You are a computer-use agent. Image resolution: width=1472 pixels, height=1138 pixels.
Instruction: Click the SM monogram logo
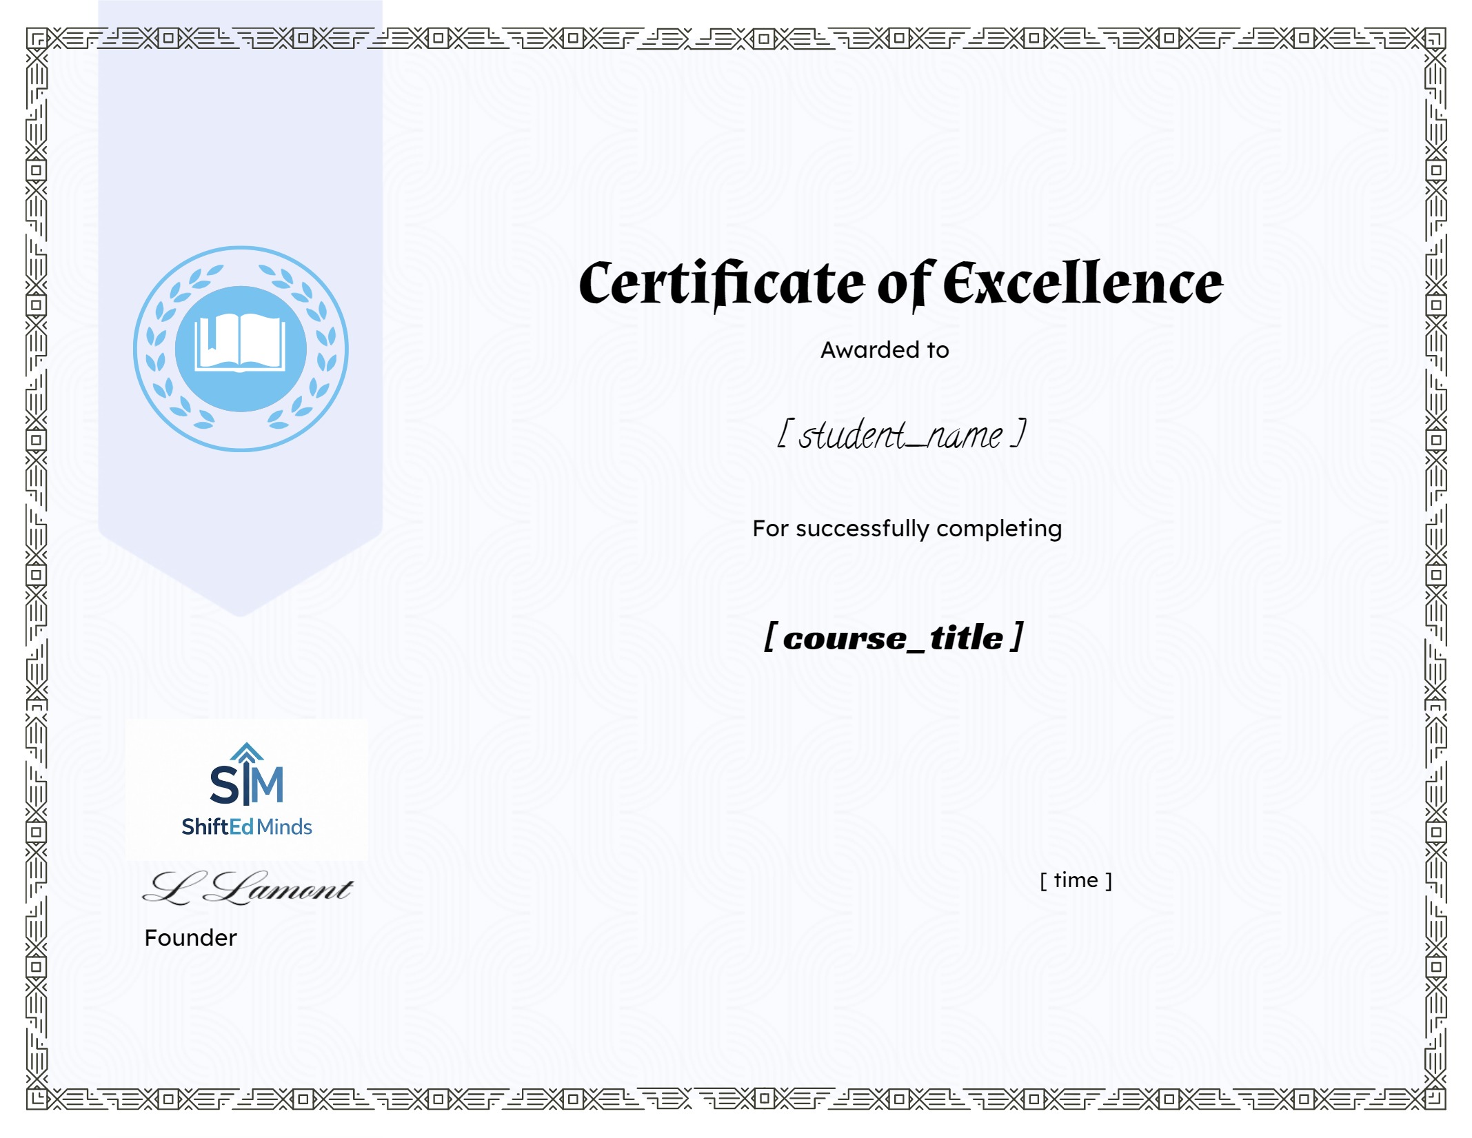(246, 784)
